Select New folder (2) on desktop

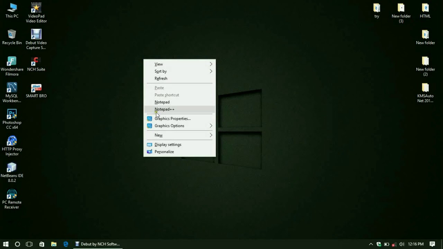click(x=425, y=66)
